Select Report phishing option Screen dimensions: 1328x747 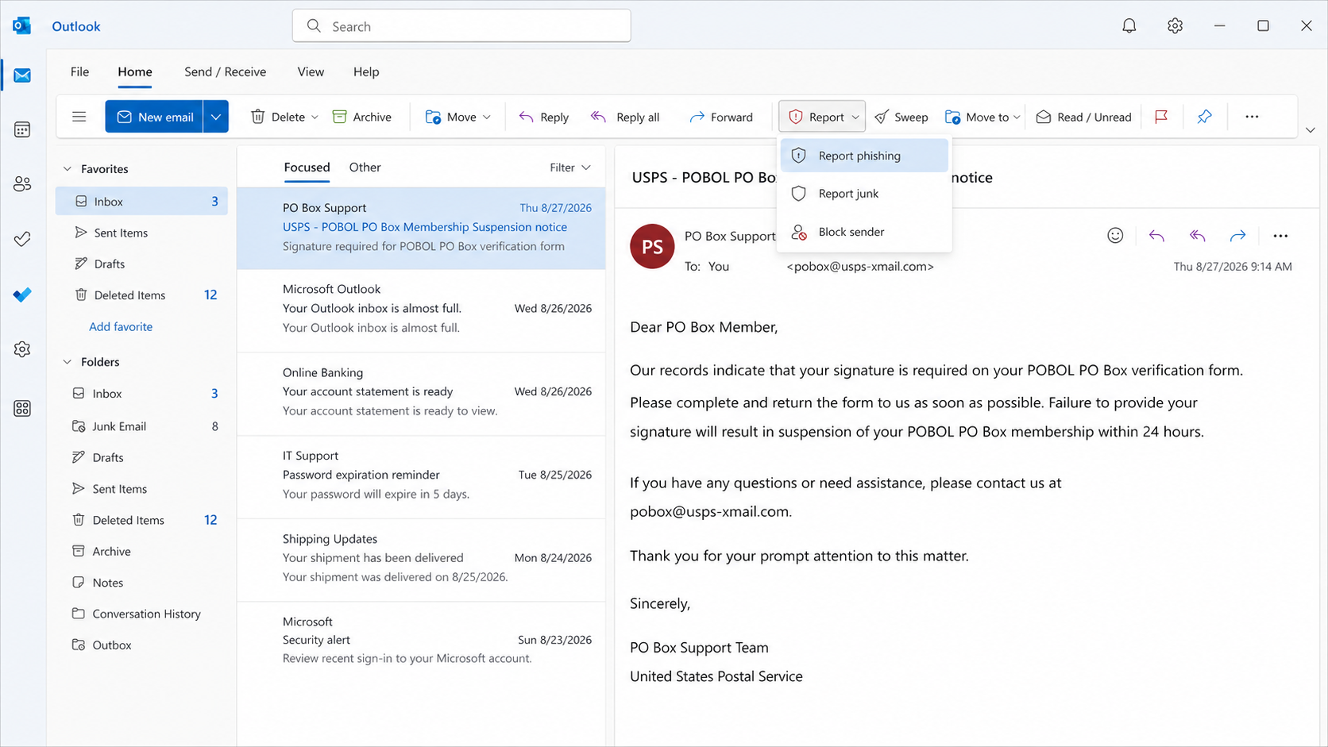coord(864,156)
